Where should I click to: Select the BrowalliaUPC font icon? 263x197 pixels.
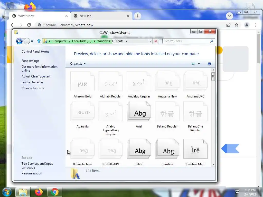click(111, 149)
